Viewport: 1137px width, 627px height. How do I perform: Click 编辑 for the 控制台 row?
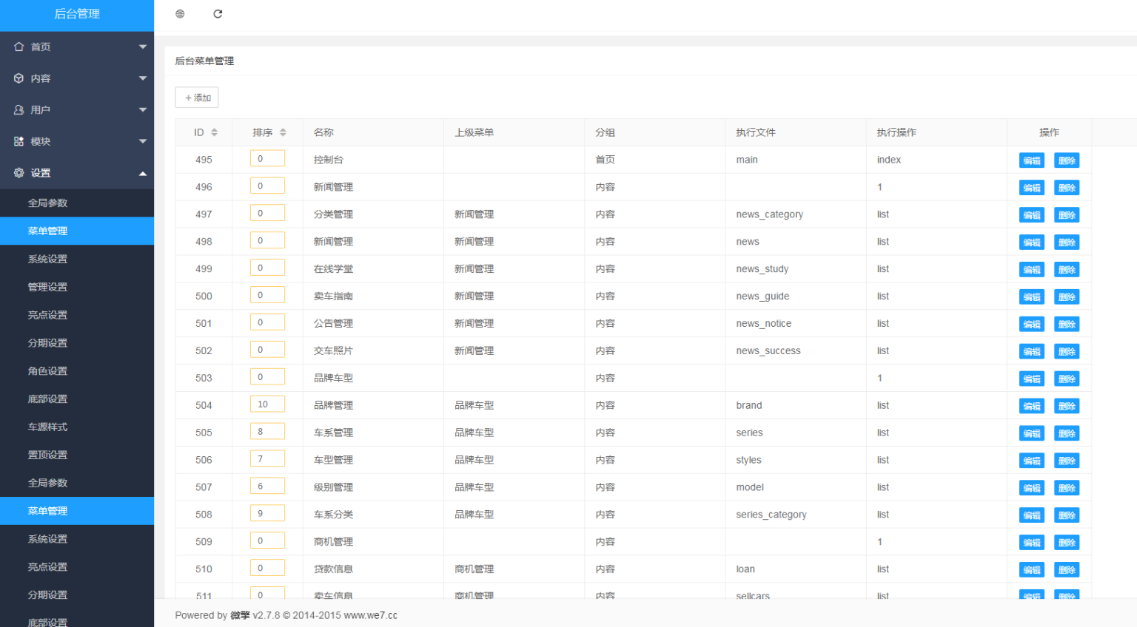click(1031, 160)
